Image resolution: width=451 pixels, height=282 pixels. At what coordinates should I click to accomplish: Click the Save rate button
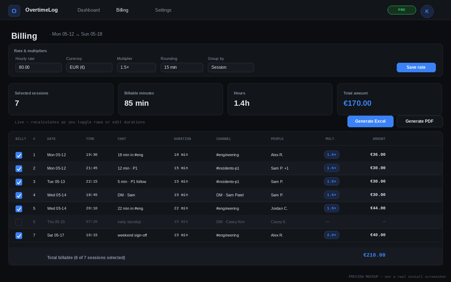pos(416,67)
